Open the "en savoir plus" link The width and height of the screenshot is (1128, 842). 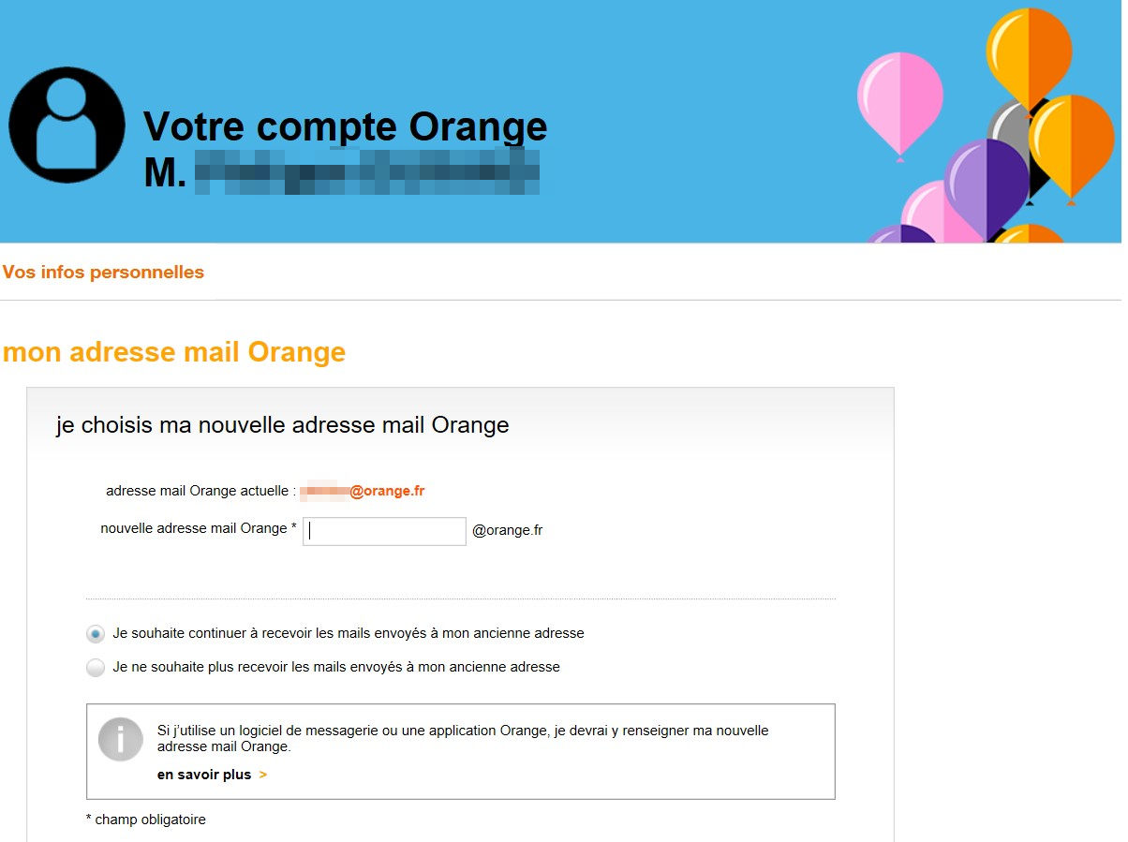[x=204, y=776]
